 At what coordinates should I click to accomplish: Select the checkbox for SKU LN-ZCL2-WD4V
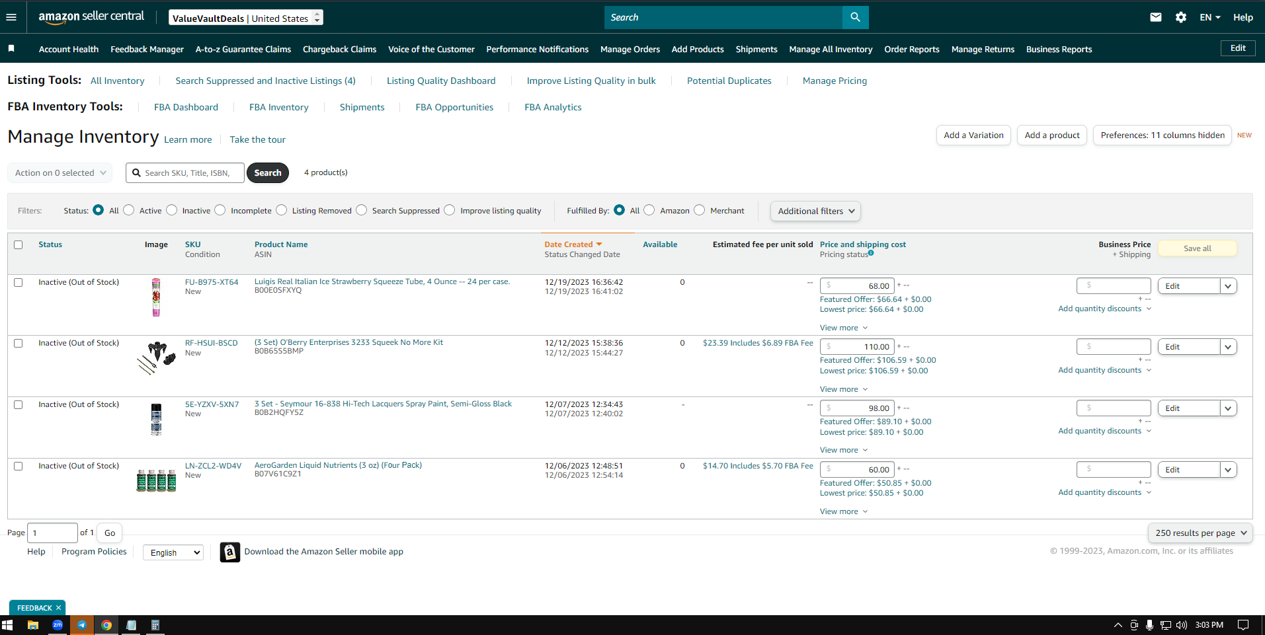(x=19, y=466)
